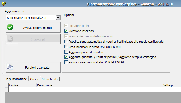Open the Stato feeds tab
Screen dimensions: 181x103
(x=50, y=79)
